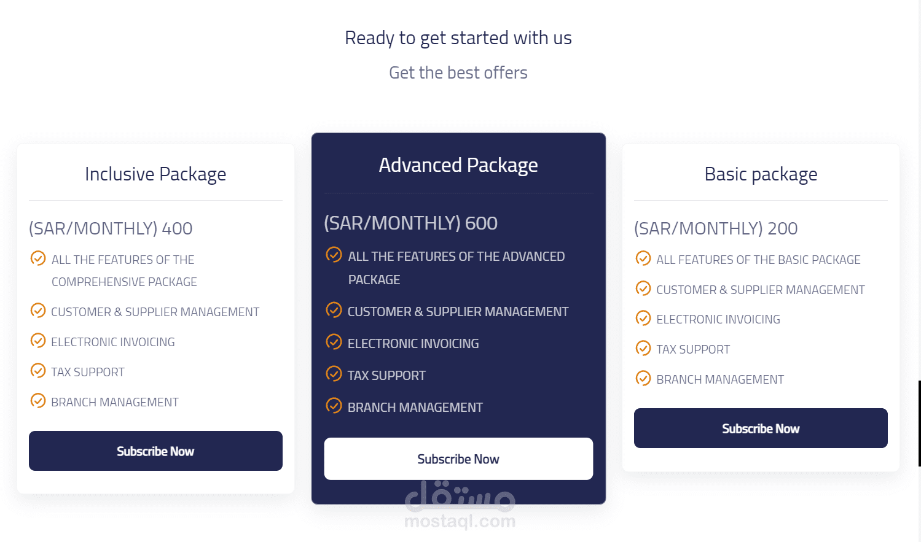921x542 pixels.
Task: Click check icon beside Inclusive Branch Management
Action: (x=38, y=401)
